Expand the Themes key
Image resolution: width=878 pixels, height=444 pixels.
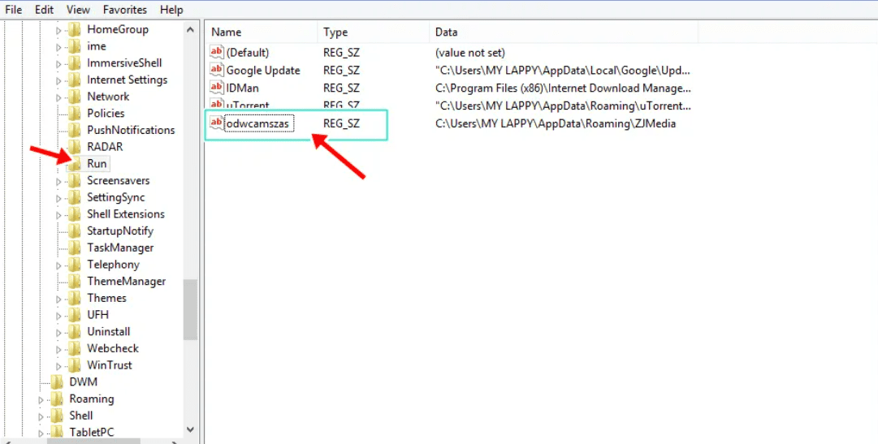[x=58, y=299]
